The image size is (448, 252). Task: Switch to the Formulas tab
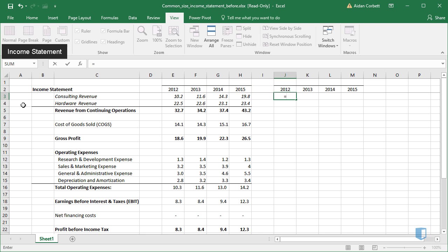[110, 17]
